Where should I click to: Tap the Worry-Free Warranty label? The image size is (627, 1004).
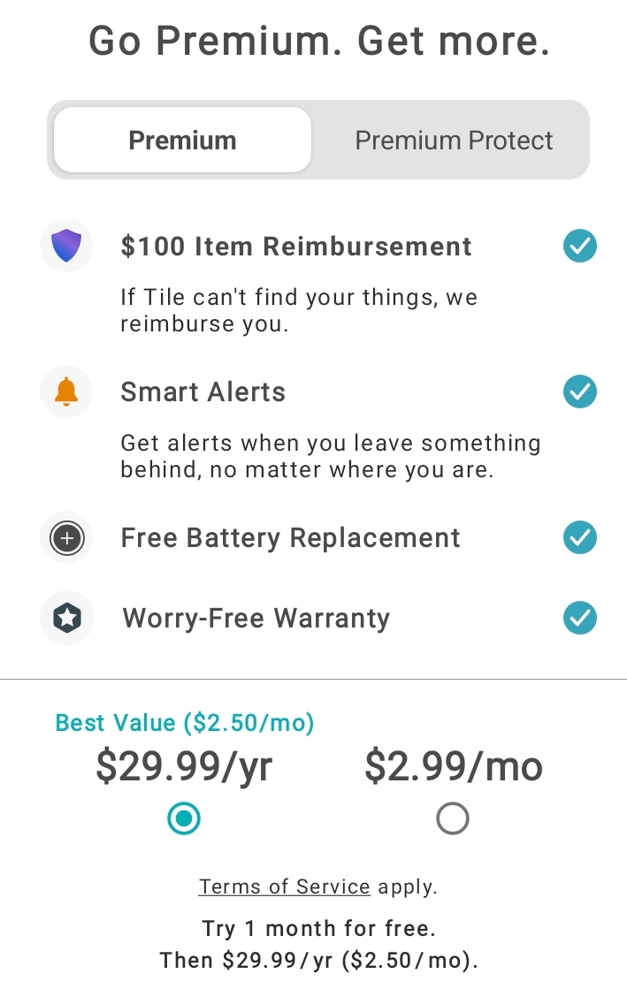click(x=256, y=619)
